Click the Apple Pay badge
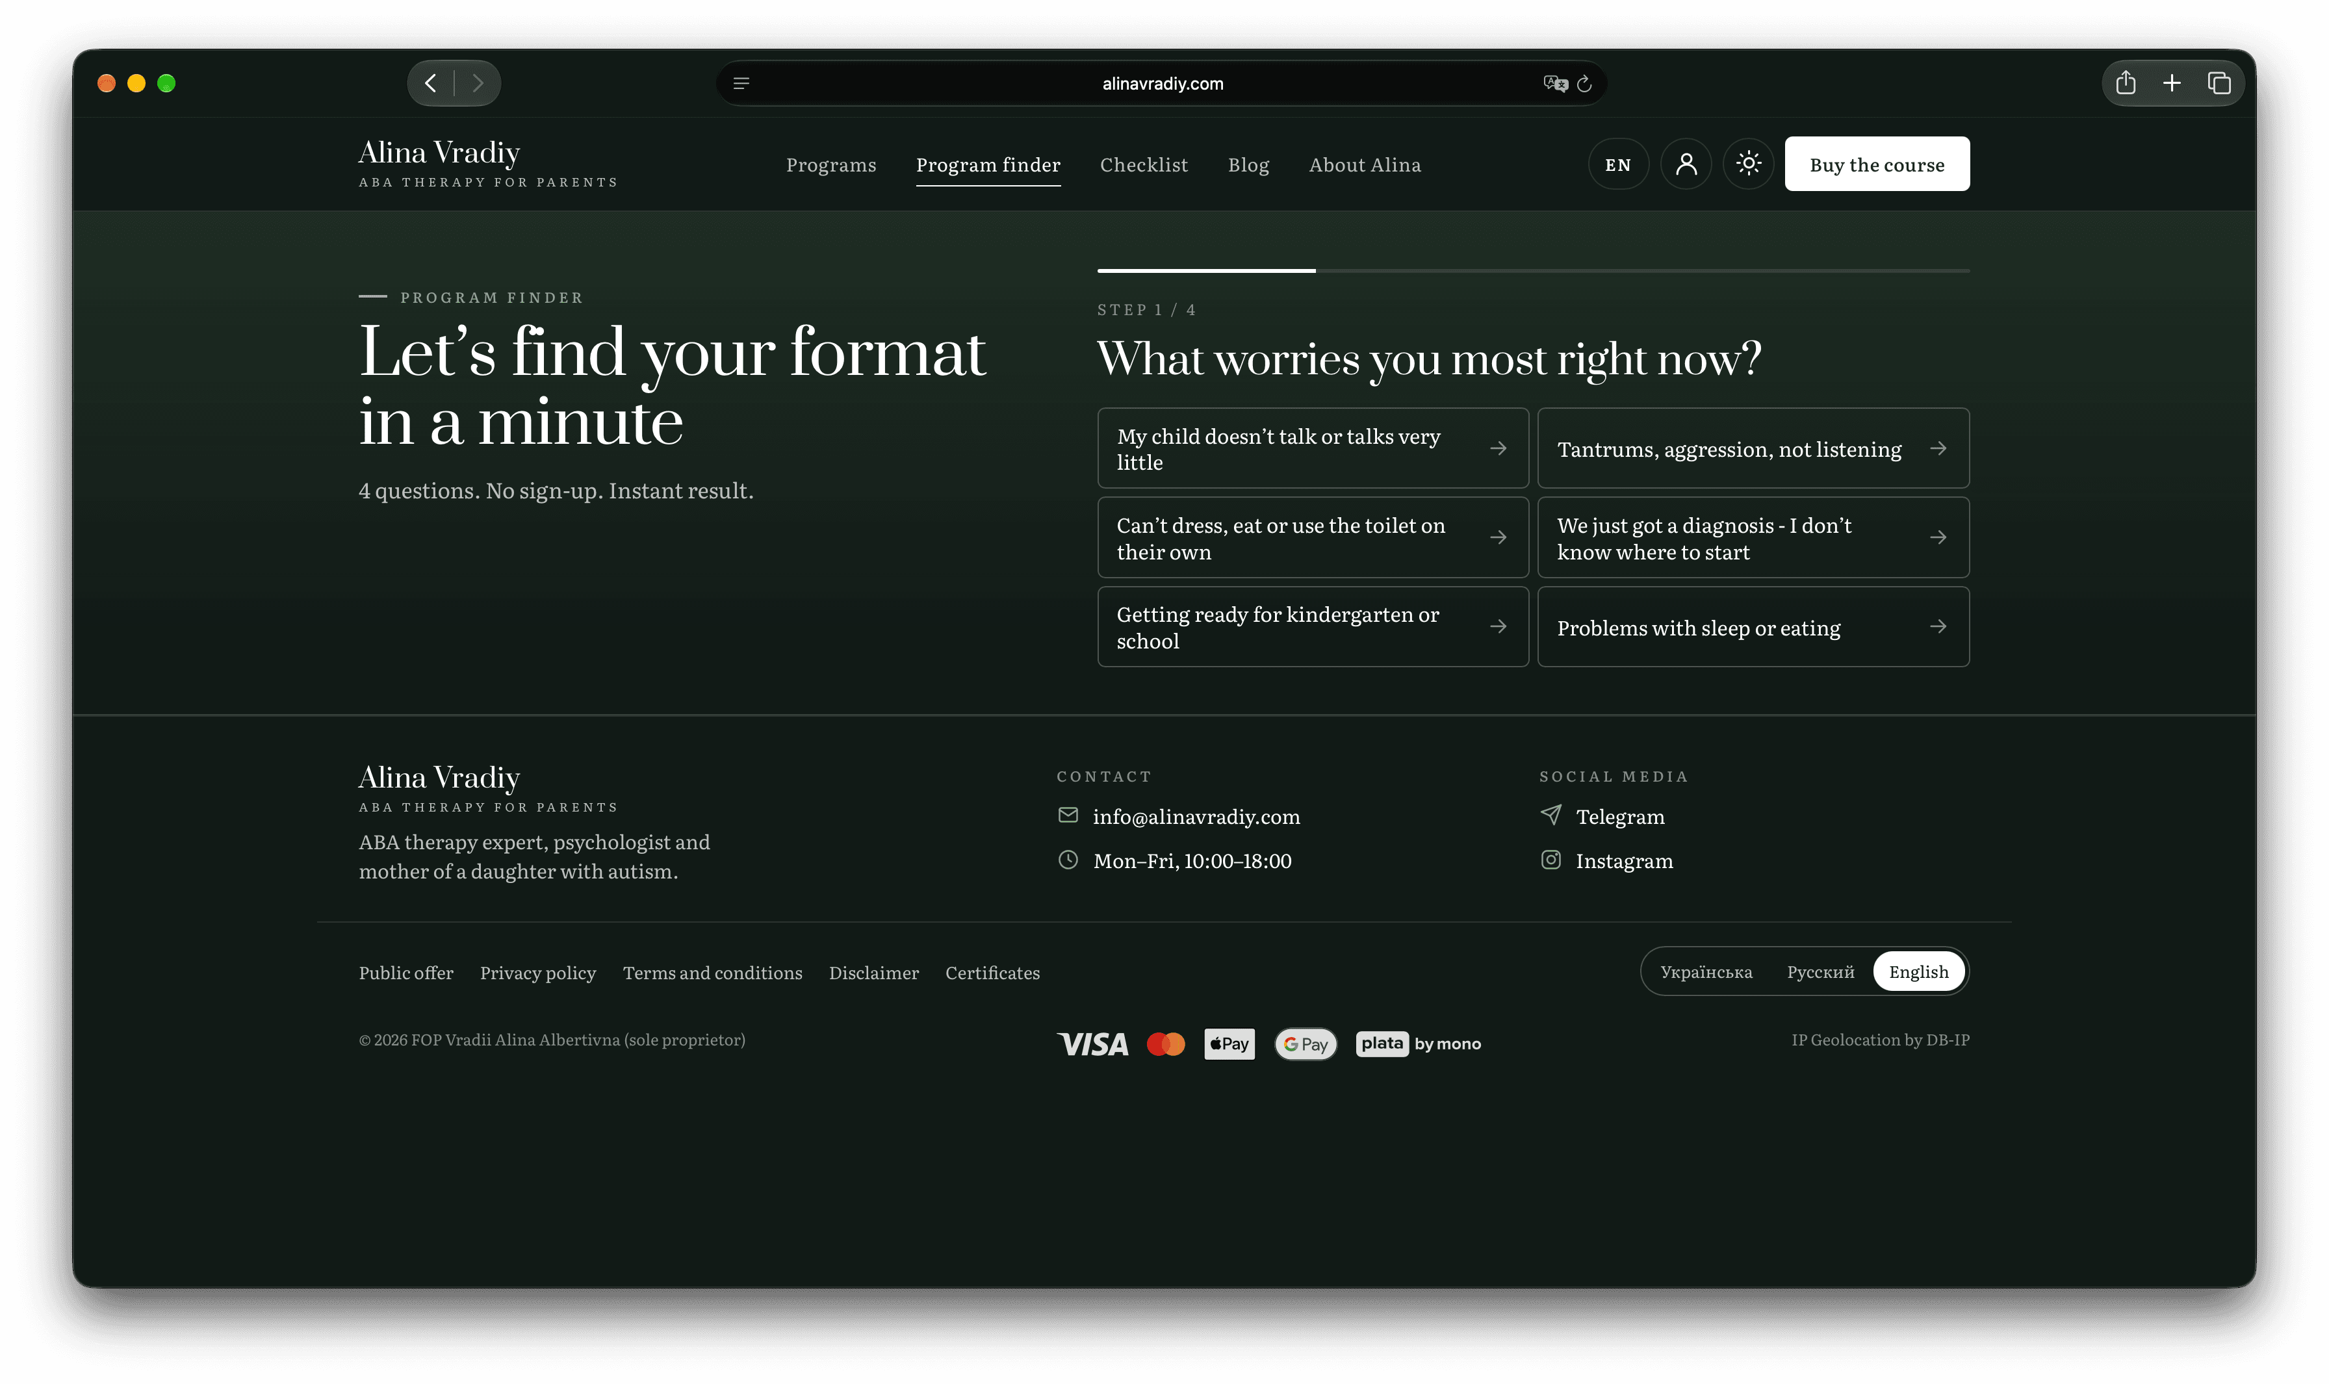The width and height of the screenshot is (2329, 1384). tap(1229, 1044)
